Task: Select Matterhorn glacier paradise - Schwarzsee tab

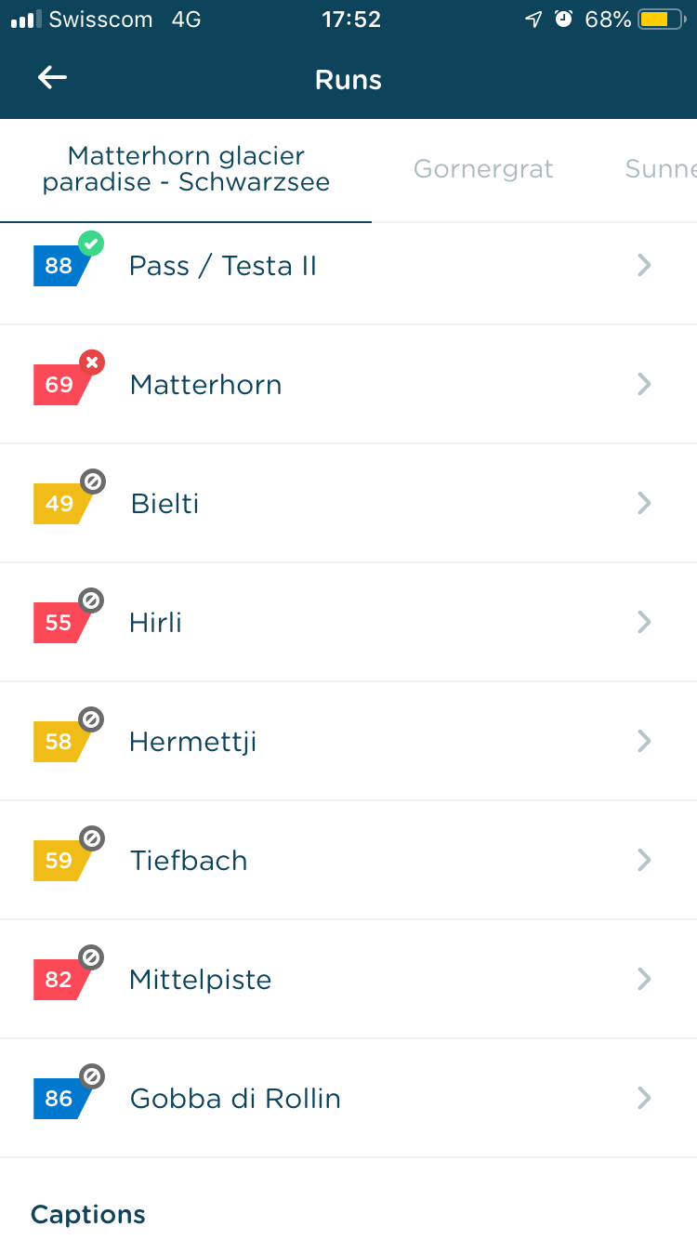Action: pos(186,169)
